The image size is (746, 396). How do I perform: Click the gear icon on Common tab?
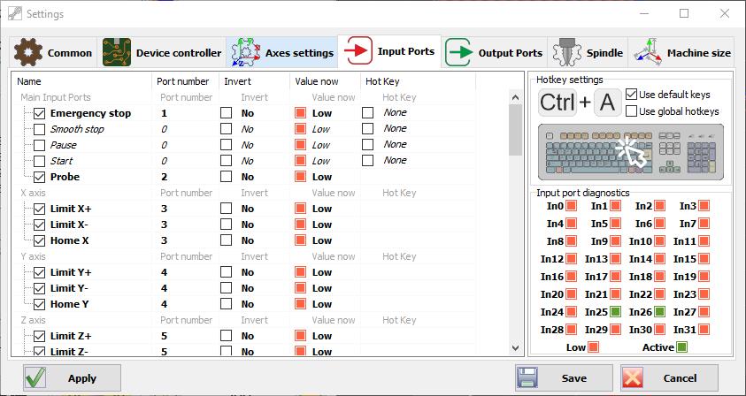pos(28,52)
